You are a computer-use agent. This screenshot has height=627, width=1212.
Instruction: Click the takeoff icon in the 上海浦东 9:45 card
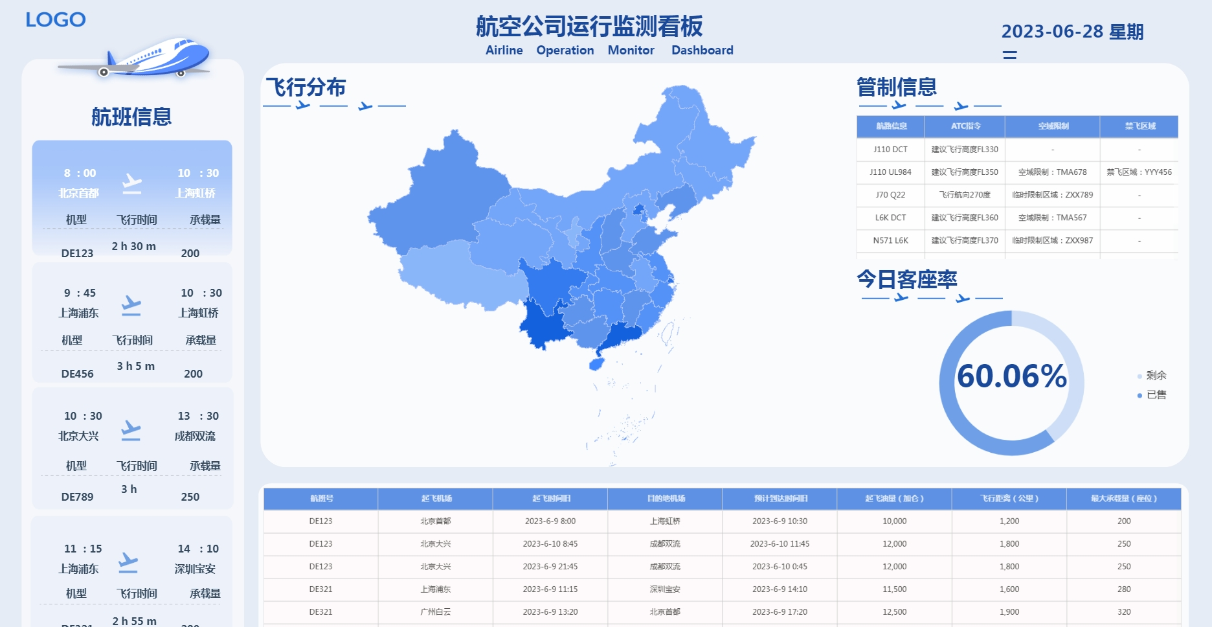131,305
